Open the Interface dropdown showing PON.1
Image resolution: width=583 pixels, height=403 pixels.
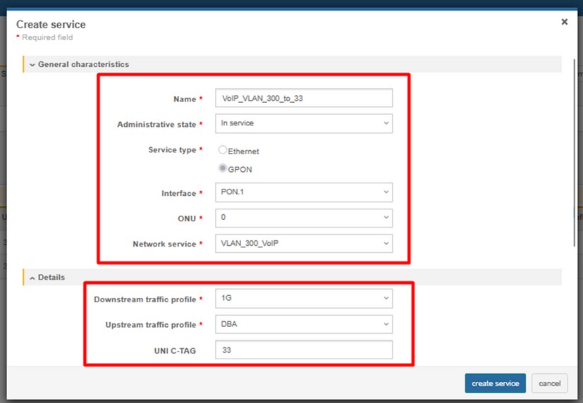pyautogui.click(x=304, y=192)
